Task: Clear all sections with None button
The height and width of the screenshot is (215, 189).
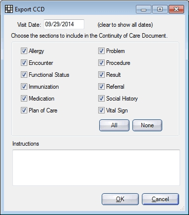Action: click(147, 125)
